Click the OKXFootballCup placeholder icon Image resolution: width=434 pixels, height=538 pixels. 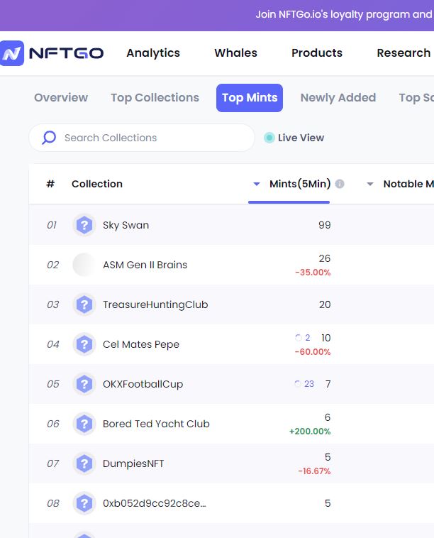pos(84,384)
